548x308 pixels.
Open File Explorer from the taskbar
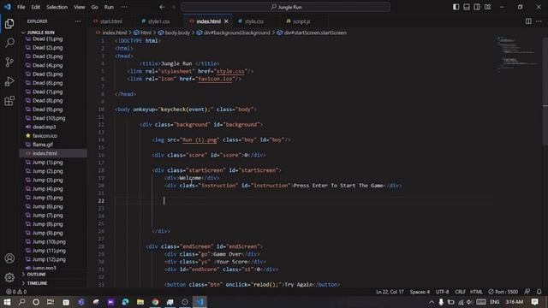[x=140, y=302]
